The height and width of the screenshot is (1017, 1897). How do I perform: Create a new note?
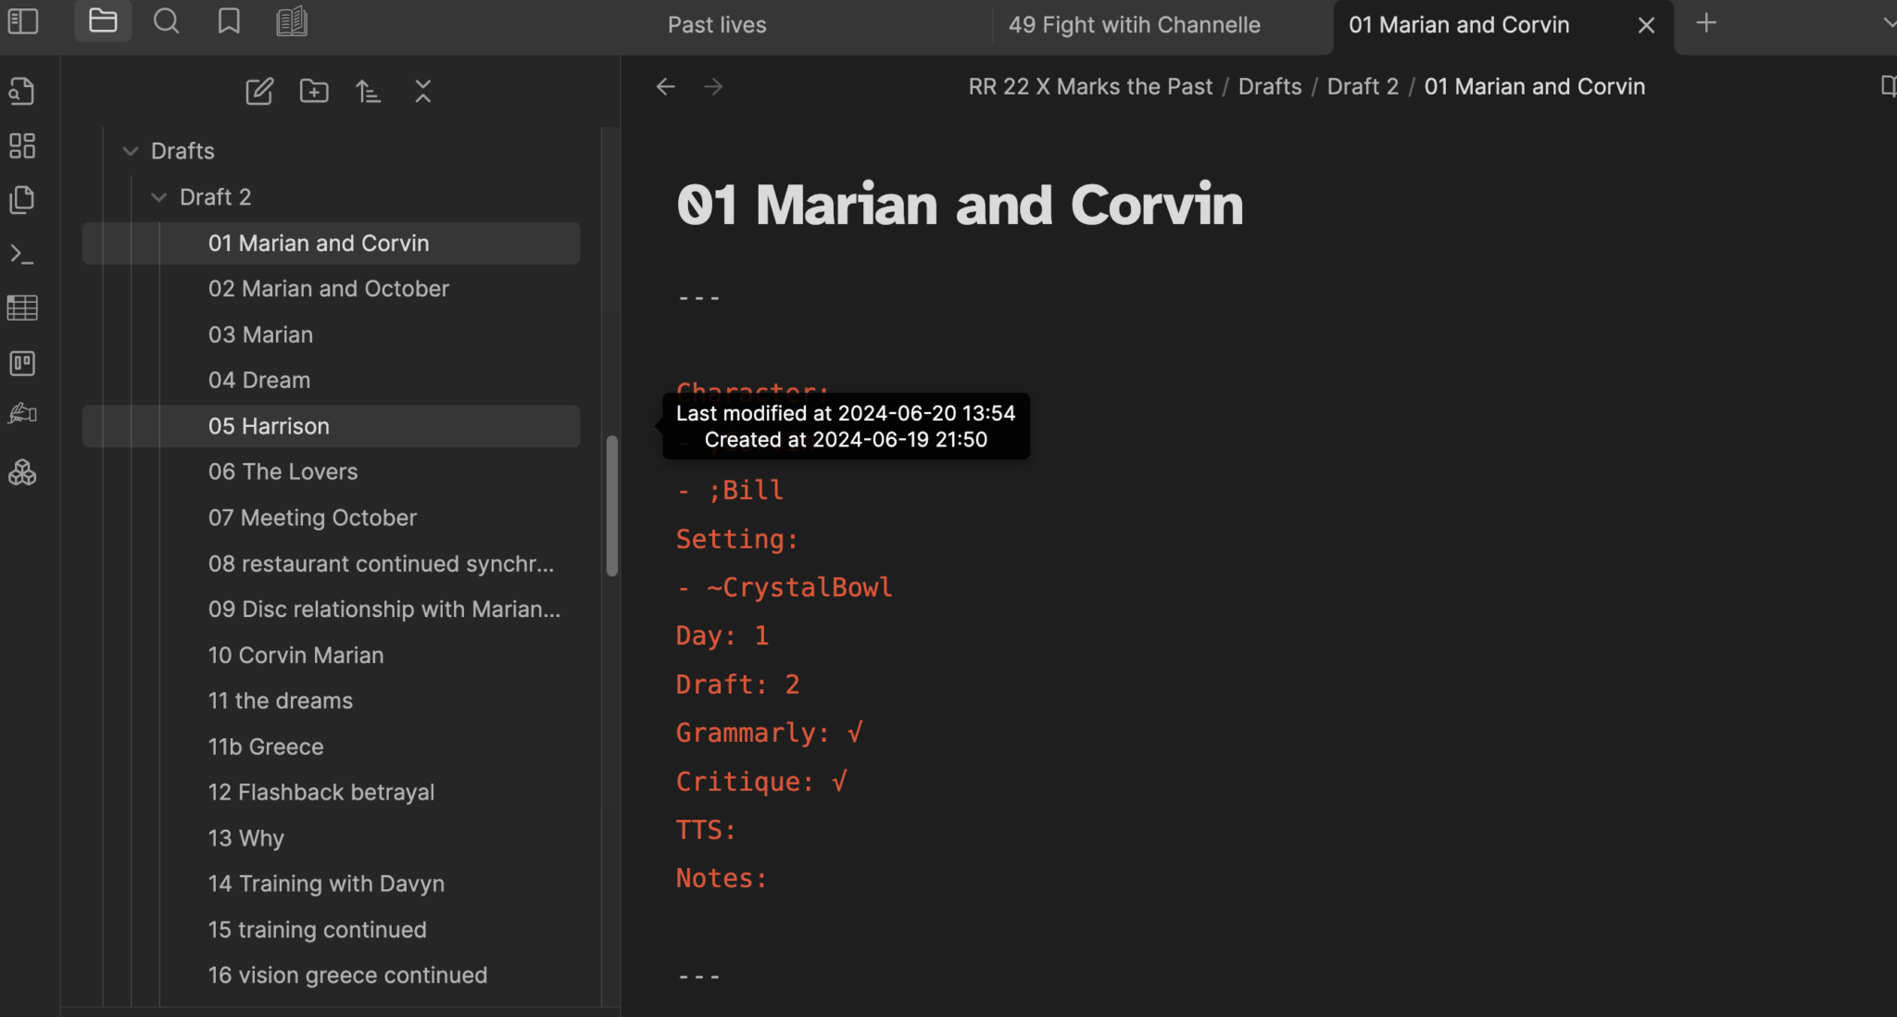pos(259,91)
